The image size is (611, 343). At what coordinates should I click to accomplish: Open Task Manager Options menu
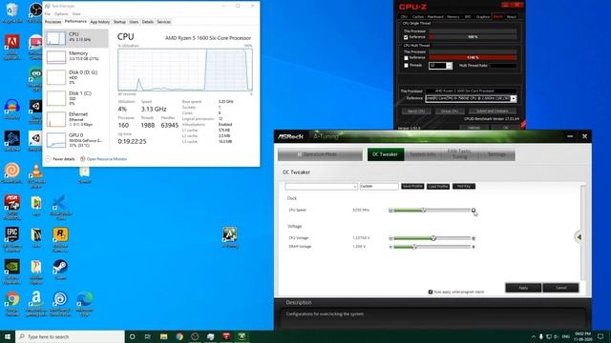click(x=61, y=14)
